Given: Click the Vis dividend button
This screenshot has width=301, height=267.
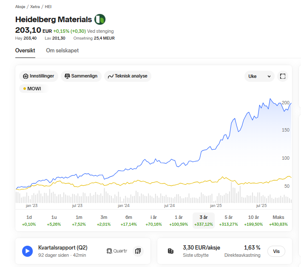Looking at the screenshot, I should (x=276, y=251).
